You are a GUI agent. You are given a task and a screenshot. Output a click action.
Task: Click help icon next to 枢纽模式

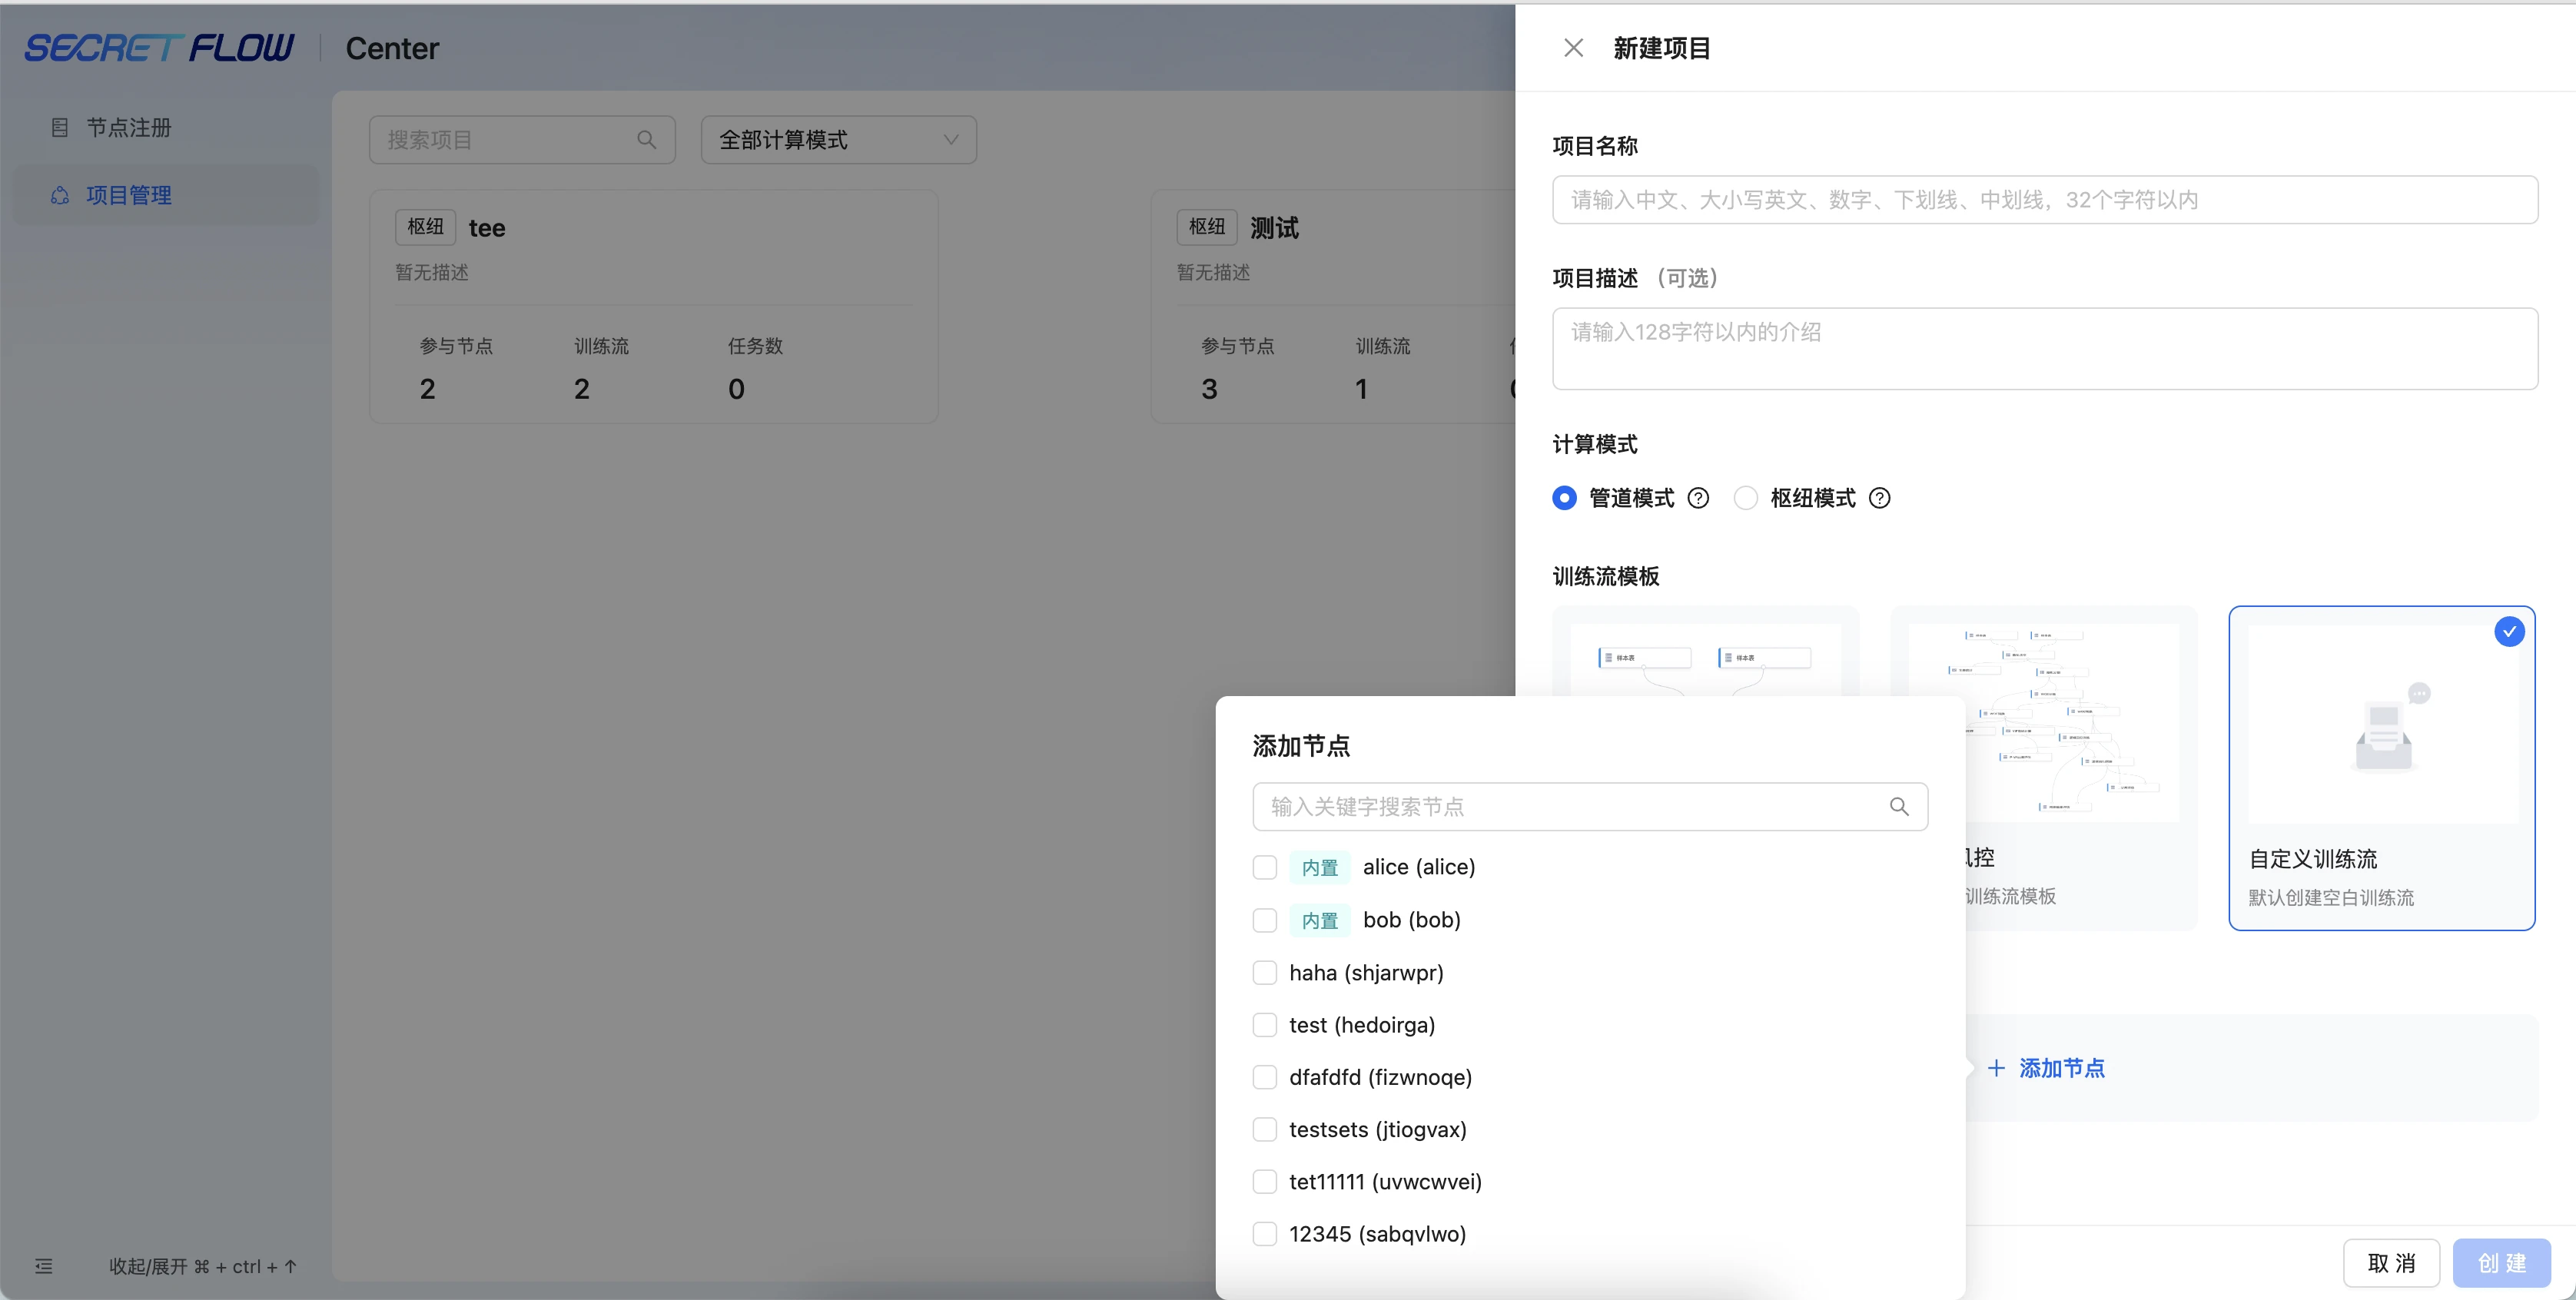[x=1880, y=498]
